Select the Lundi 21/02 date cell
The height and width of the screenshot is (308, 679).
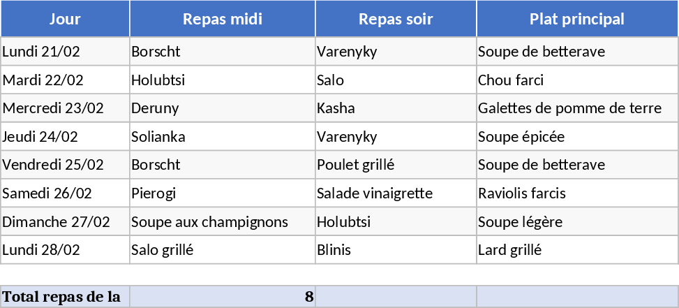tap(65, 52)
